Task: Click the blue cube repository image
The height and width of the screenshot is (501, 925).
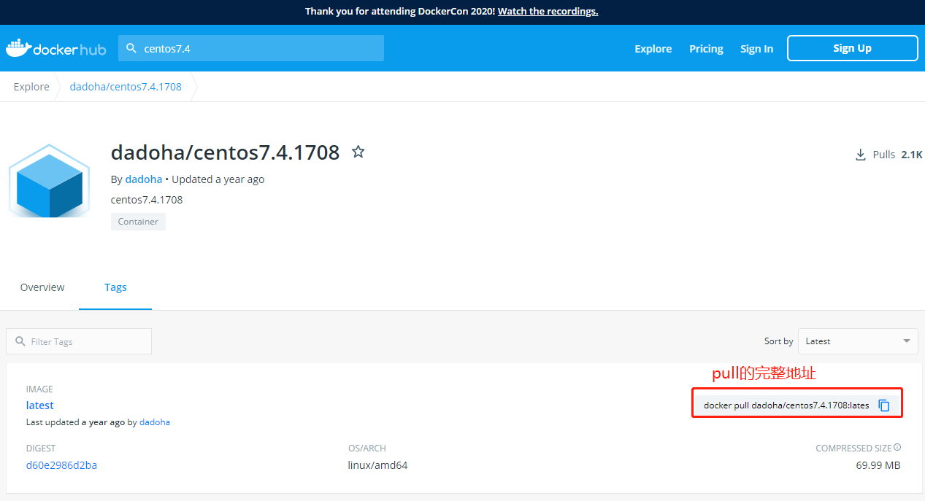Action: [x=49, y=181]
